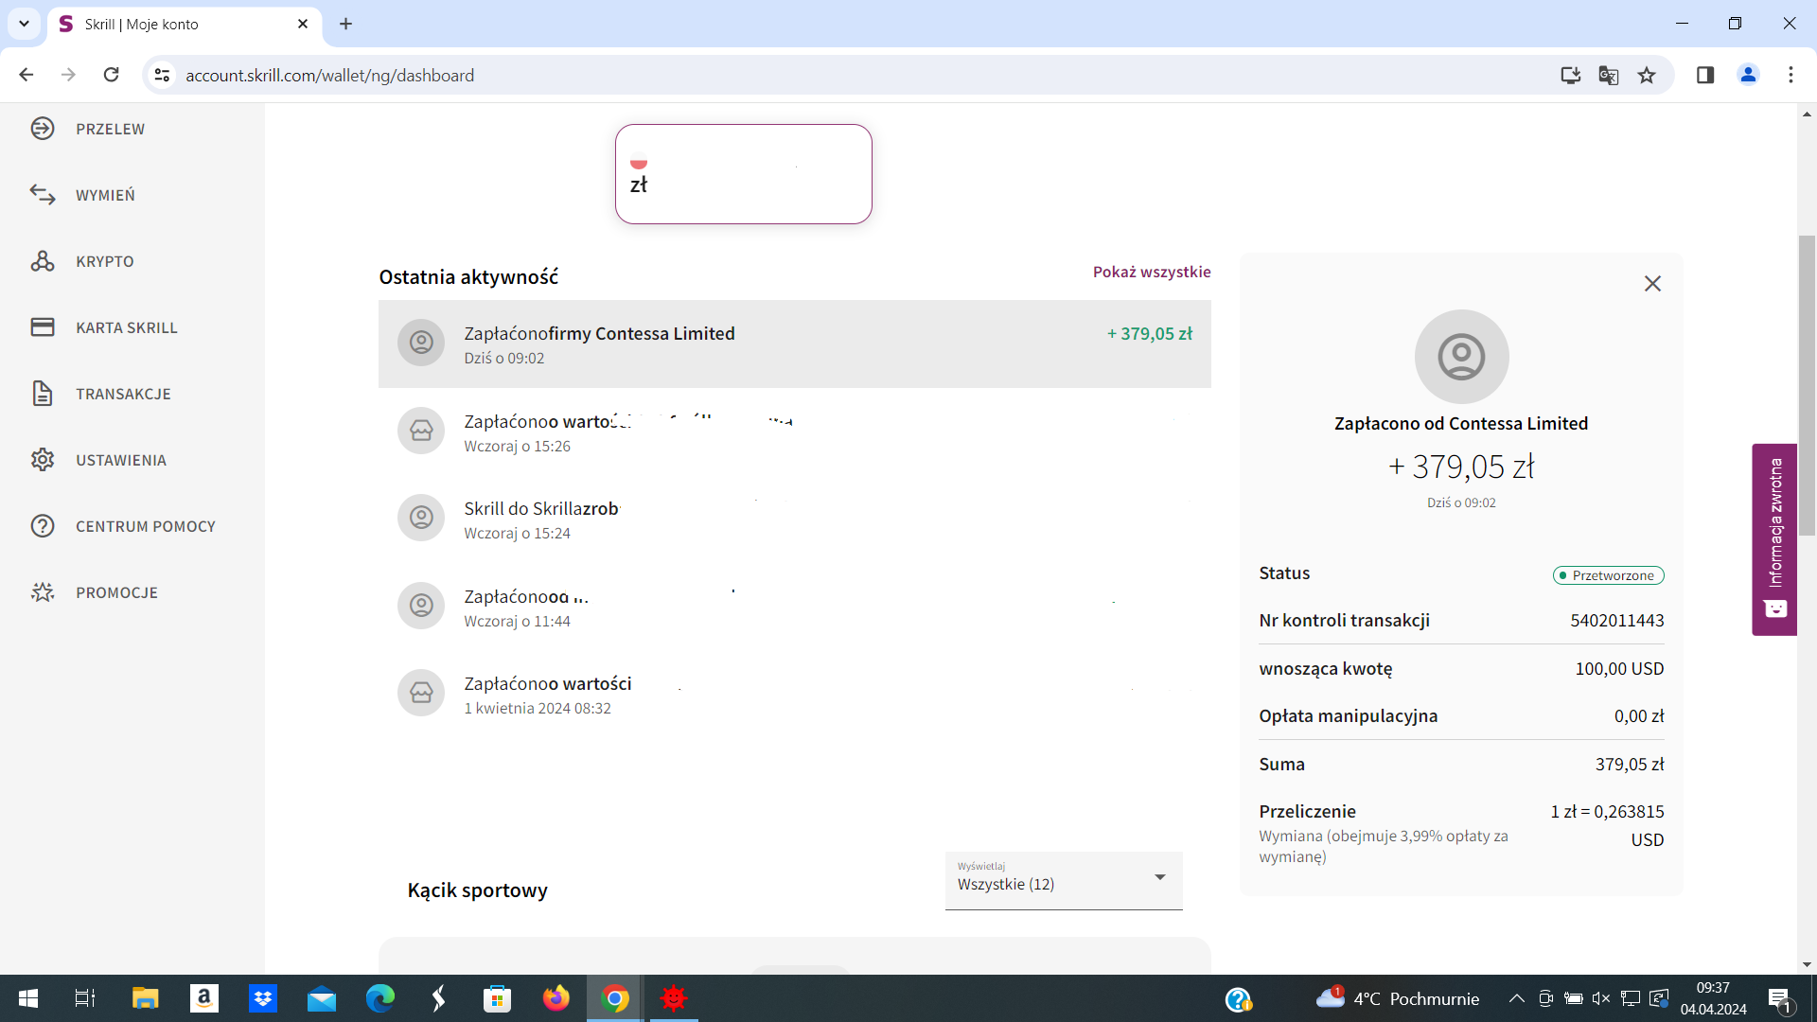This screenshot has width=1817, height=1022.
Task: Open the PRZELEW transfer icon in sidebar
Action: click(x=43, y=129)
